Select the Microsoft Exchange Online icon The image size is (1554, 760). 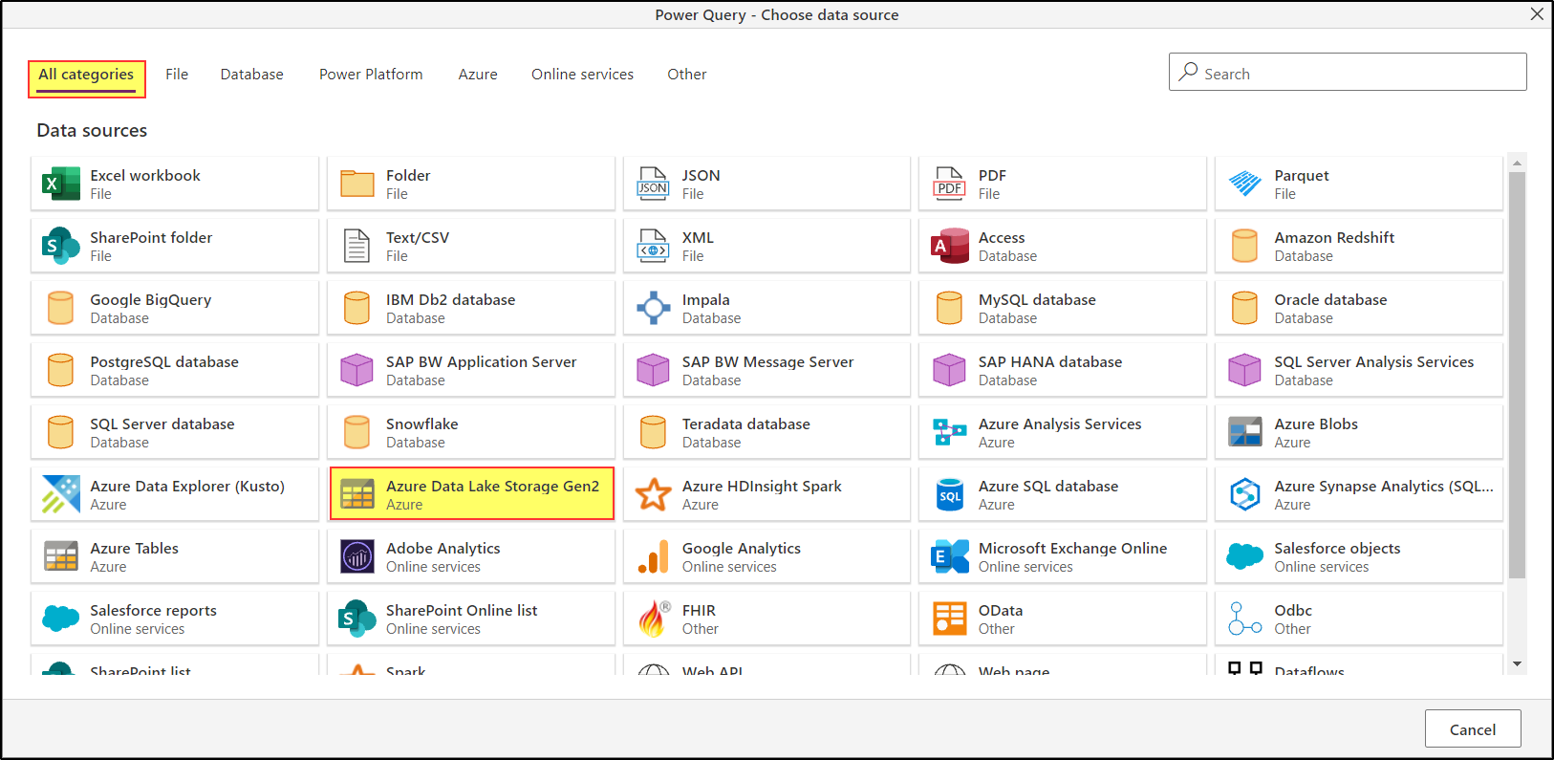[950, 556]
